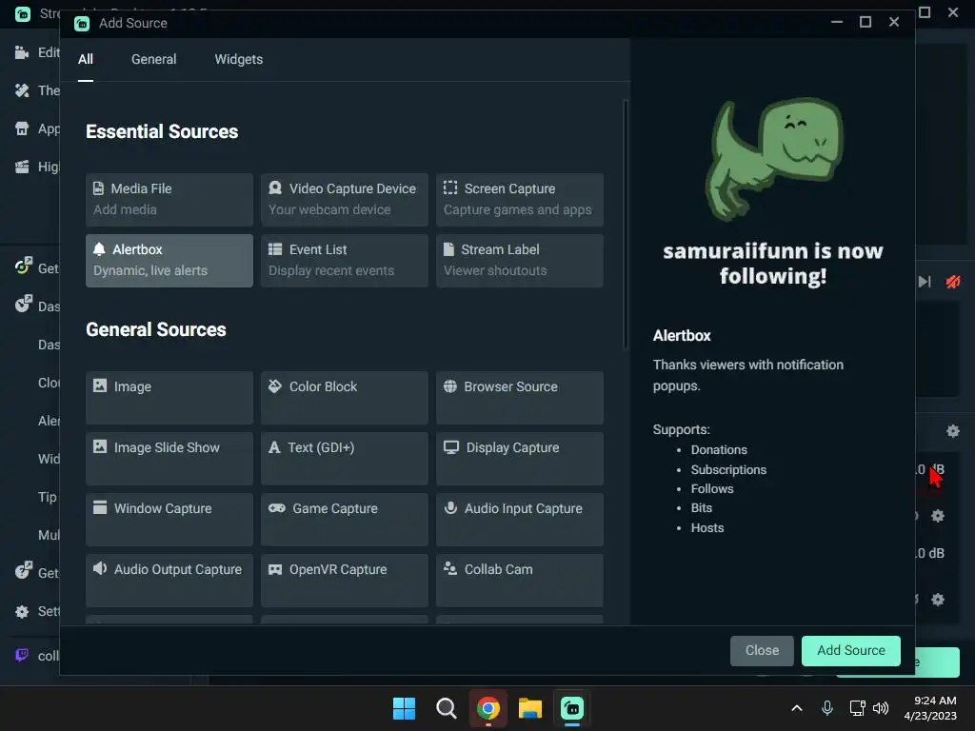Pick the Stream Label source
The height and width of the screenshot is (731, 975).
click(x=520, y=261)
